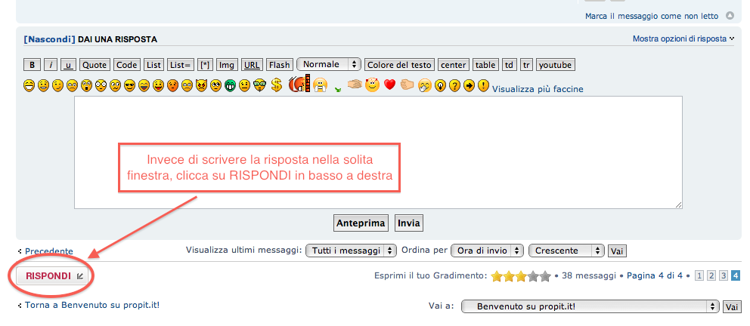Viewport: 750px width, 326px height.
Task: Insert the question mark smiley
Action: [x=454, y=85]
